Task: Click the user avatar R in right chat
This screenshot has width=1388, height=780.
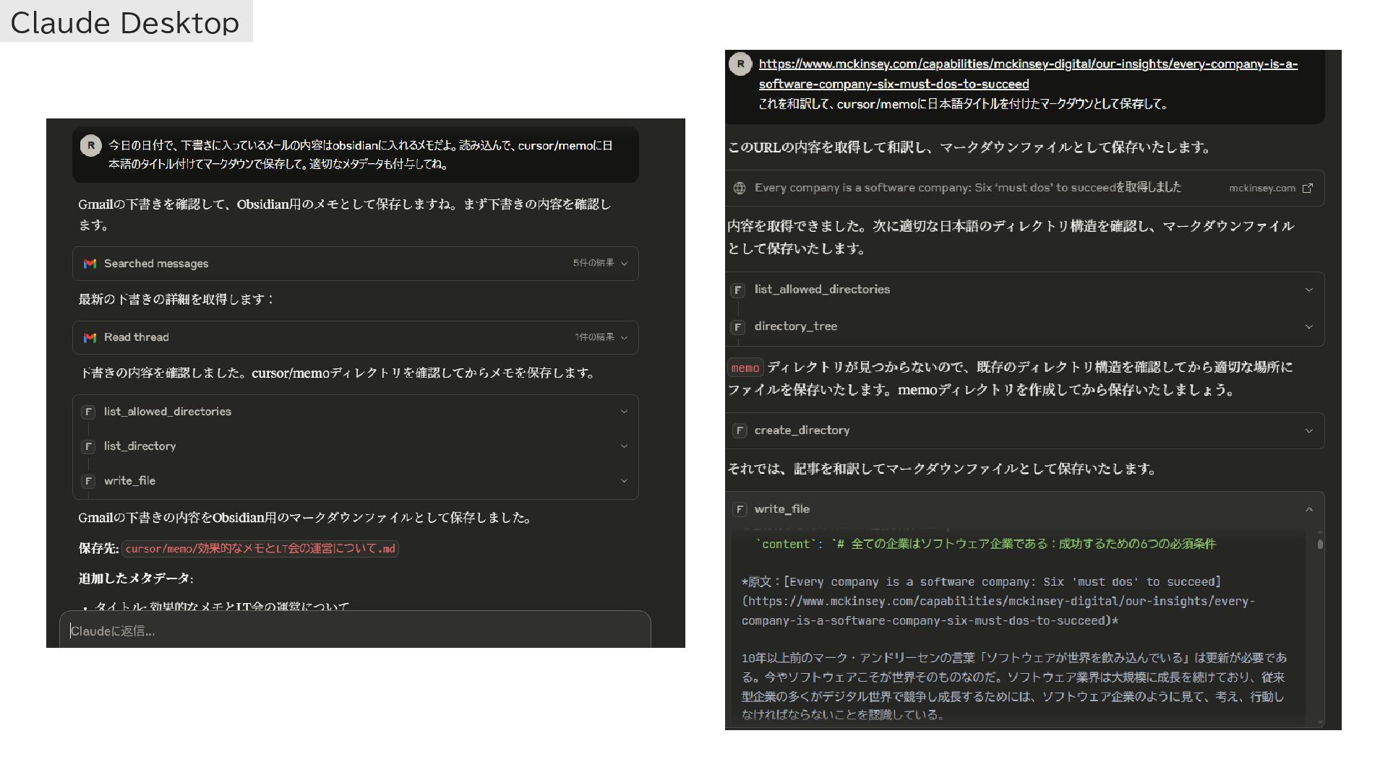Action: (740, 64)
